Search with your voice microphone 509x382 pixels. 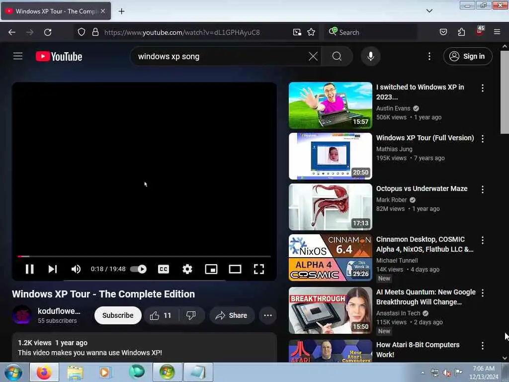click(370, 57)
